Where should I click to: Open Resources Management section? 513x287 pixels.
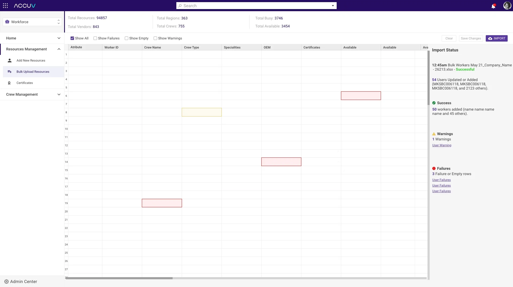tap(32, 49)
